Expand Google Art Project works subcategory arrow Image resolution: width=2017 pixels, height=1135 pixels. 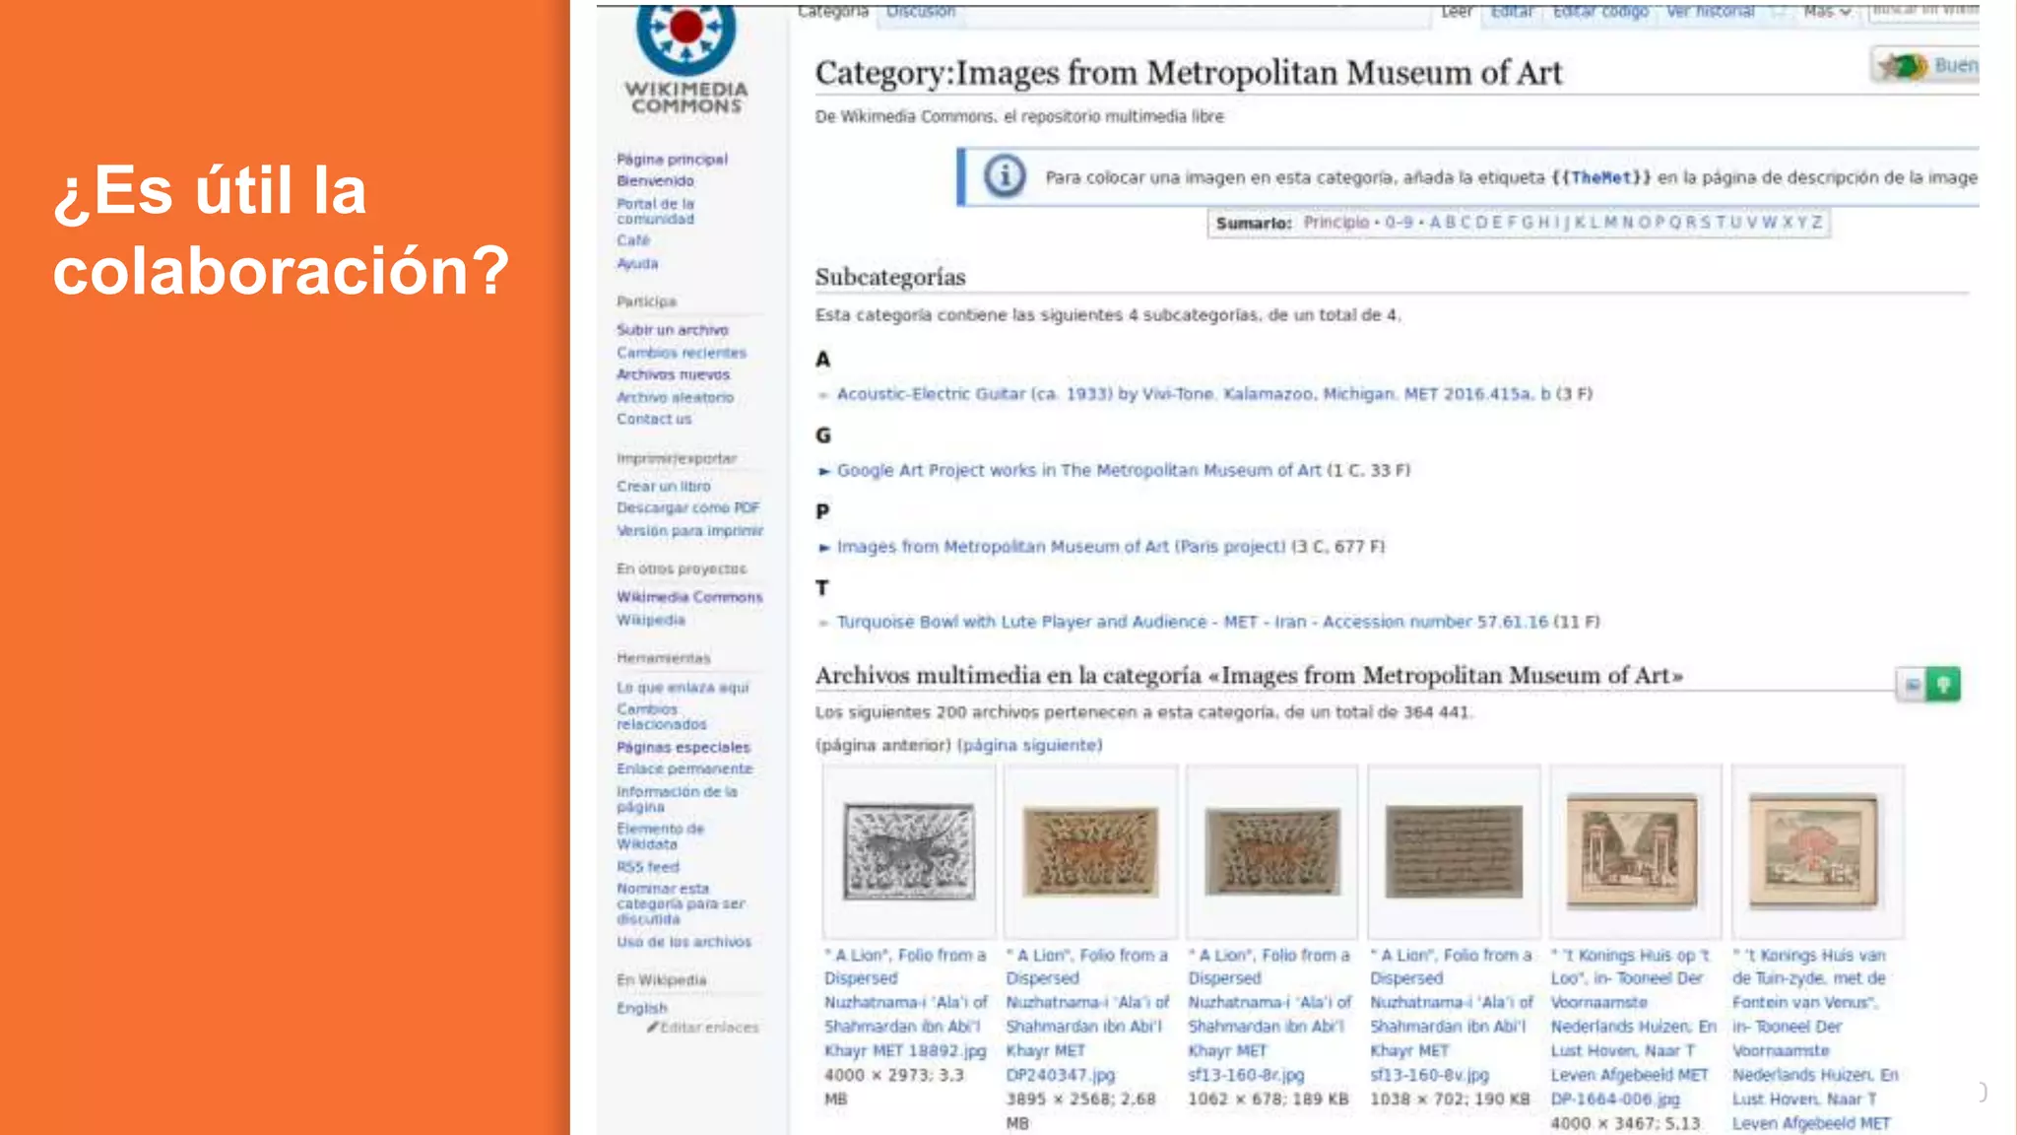[824, 471]
